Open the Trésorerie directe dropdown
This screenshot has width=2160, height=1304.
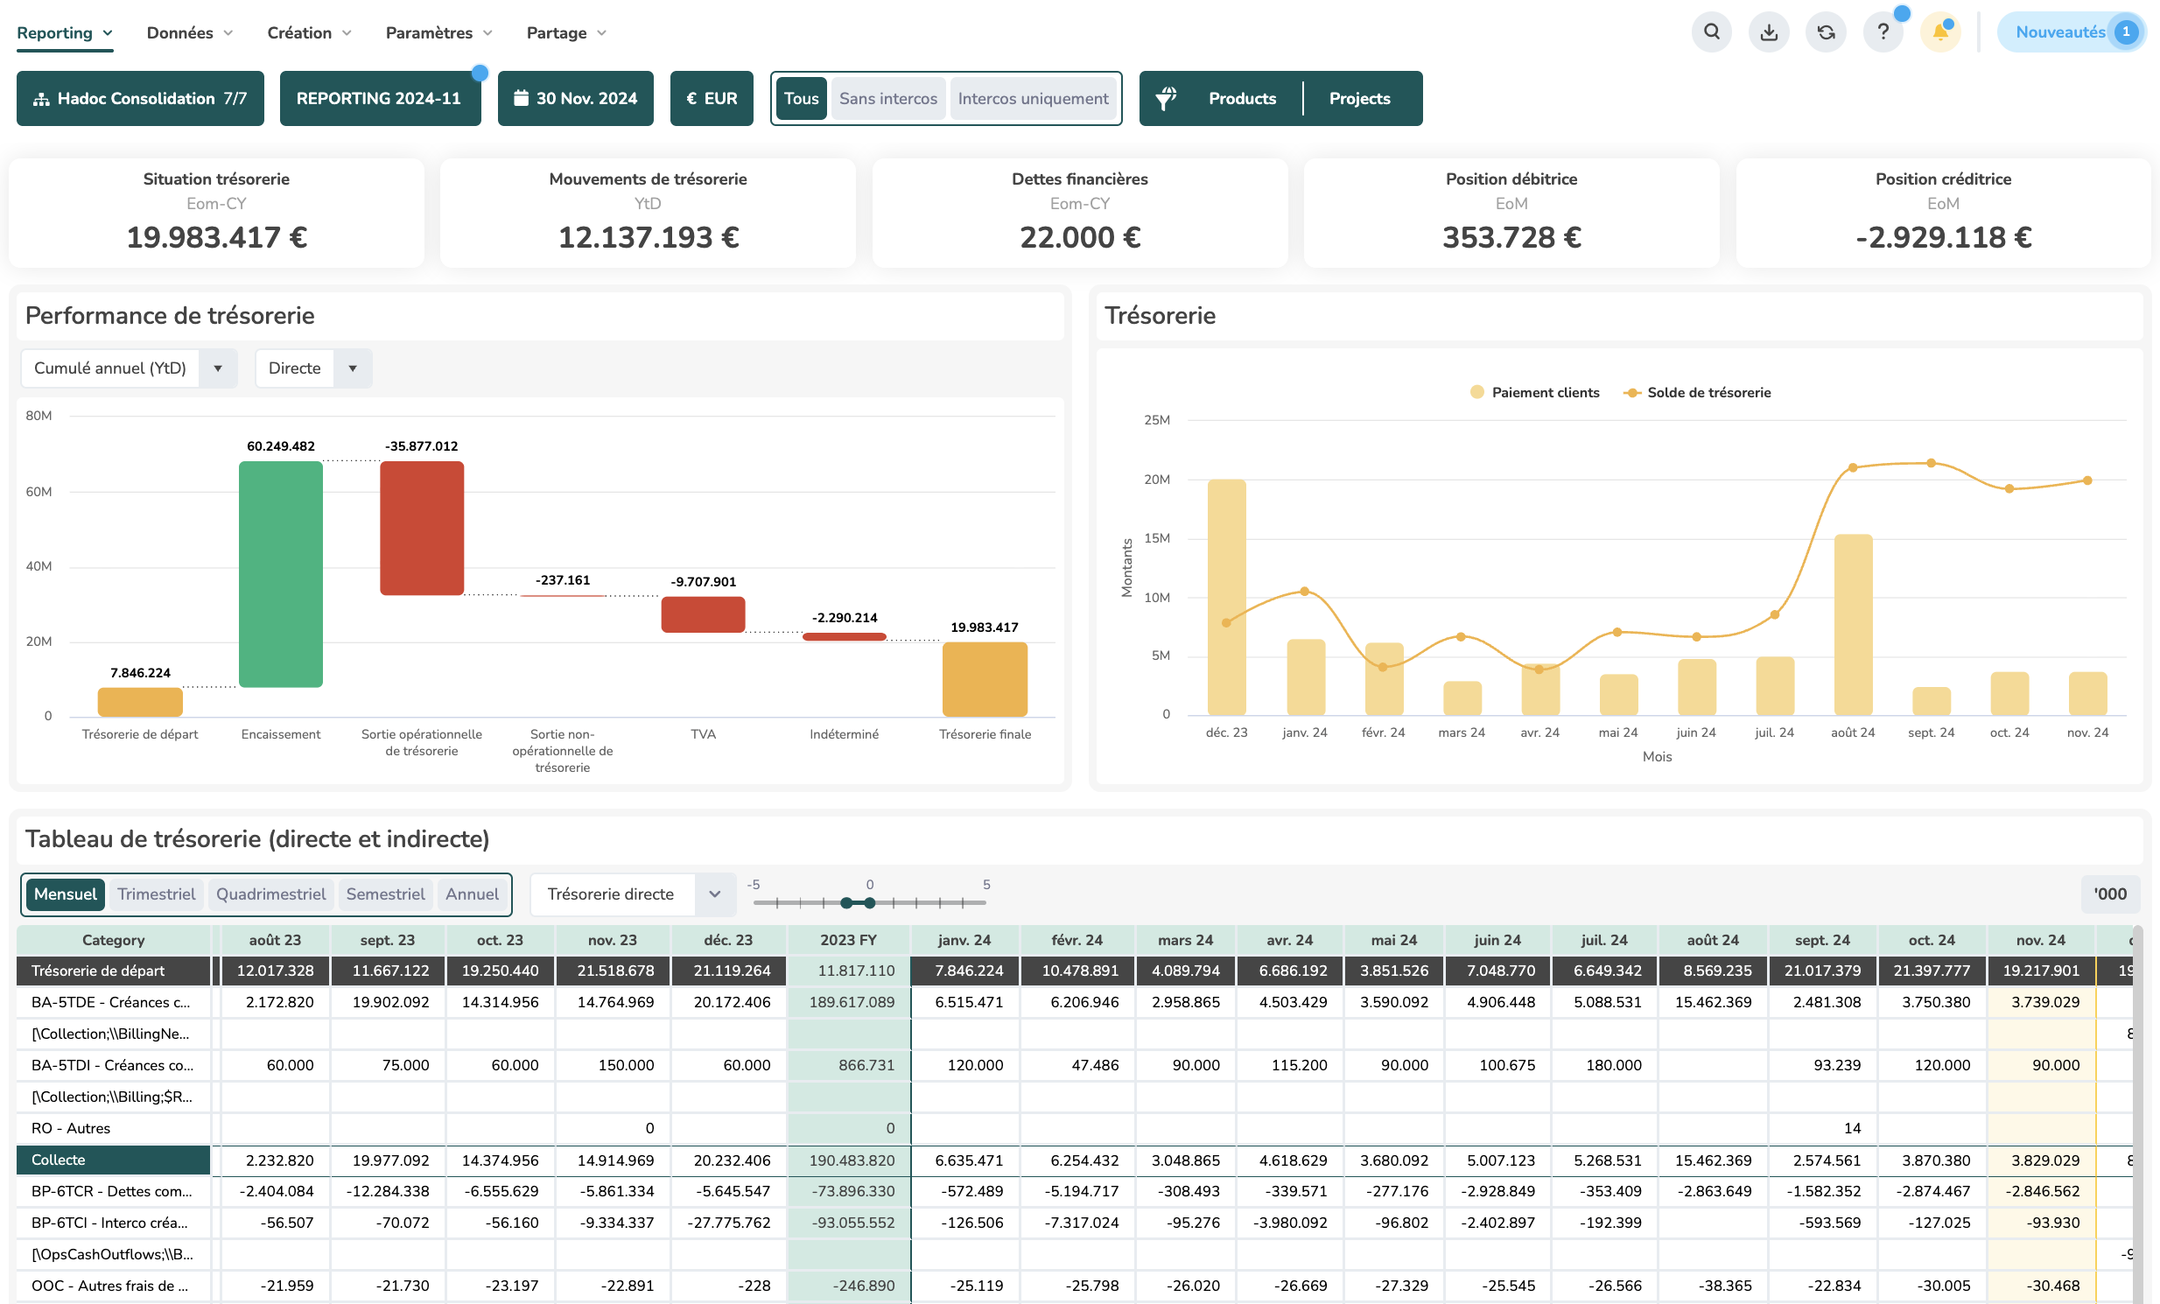tap(633, 894)
